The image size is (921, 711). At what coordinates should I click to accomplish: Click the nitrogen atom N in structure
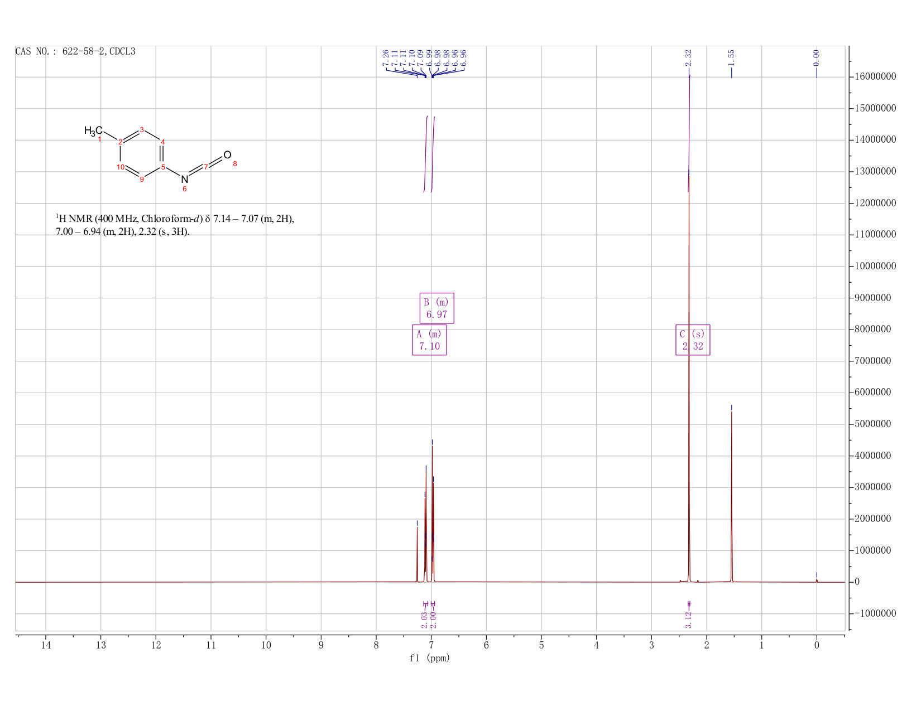pyautogui.click(x=185, y=179)
